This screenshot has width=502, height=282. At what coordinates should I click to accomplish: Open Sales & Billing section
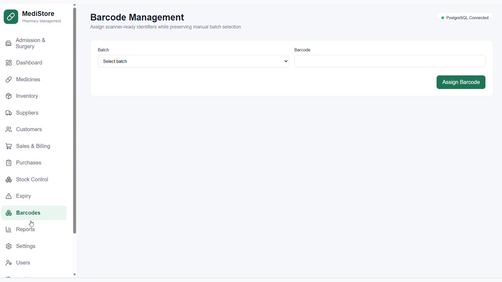[x=34, y=146]
